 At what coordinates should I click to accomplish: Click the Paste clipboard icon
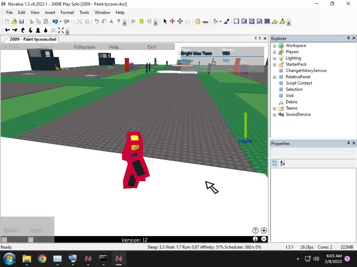coord(46,21)
